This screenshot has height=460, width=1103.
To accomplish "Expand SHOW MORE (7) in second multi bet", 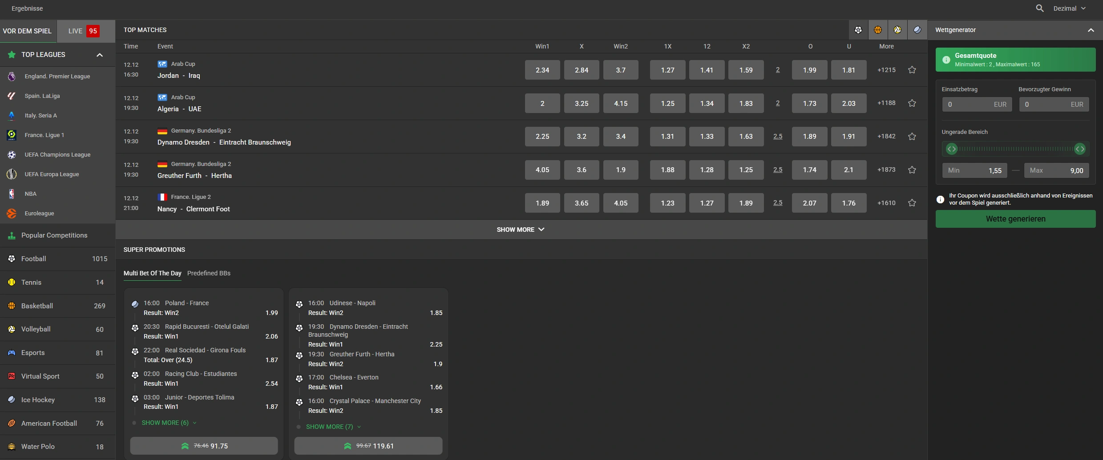I will (334, 427).
